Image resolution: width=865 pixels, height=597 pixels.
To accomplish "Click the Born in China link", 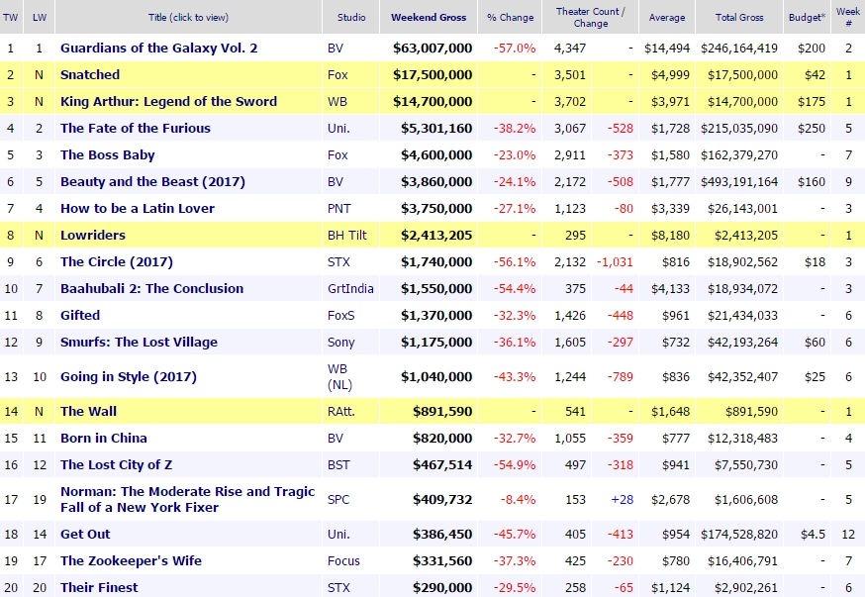I will pos(104,438).
